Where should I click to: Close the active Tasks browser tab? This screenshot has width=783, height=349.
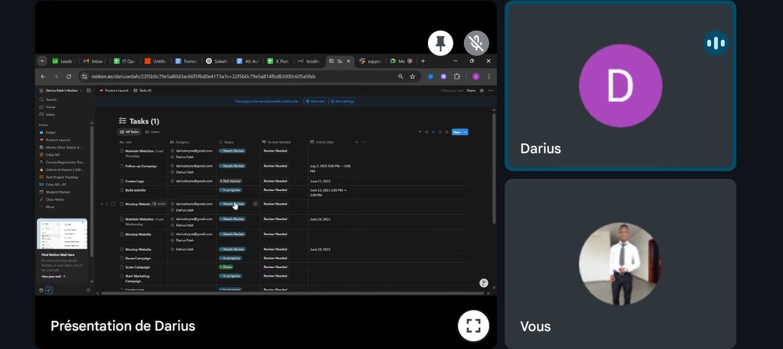[348, 61]
